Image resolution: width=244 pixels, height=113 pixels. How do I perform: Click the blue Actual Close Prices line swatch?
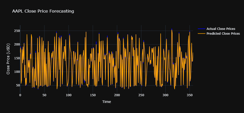tap(201, 29)
